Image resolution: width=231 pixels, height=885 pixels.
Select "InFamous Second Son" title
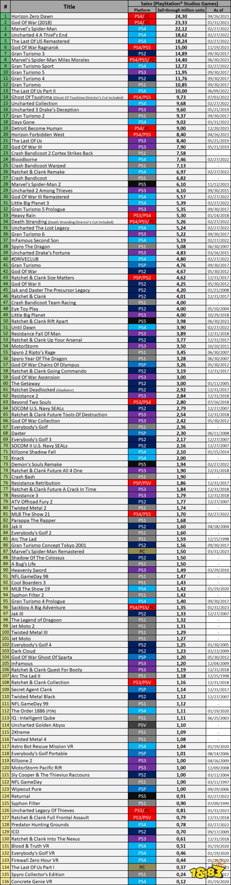coord(35,240)
